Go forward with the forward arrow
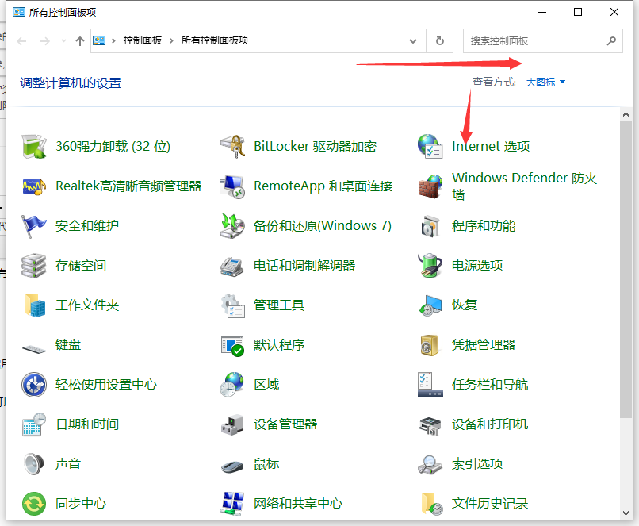 (x=45, y=40)
